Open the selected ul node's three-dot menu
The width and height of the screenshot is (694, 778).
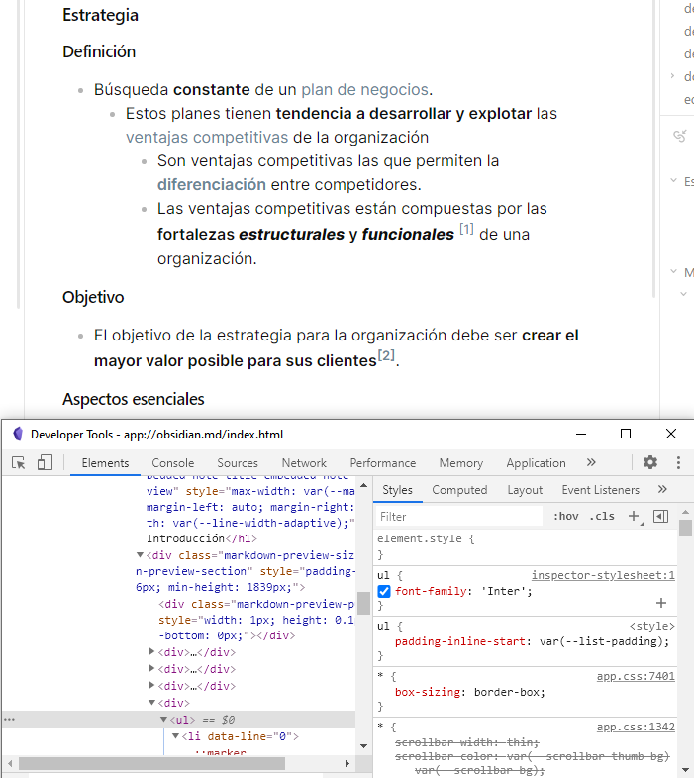[9, 719]
